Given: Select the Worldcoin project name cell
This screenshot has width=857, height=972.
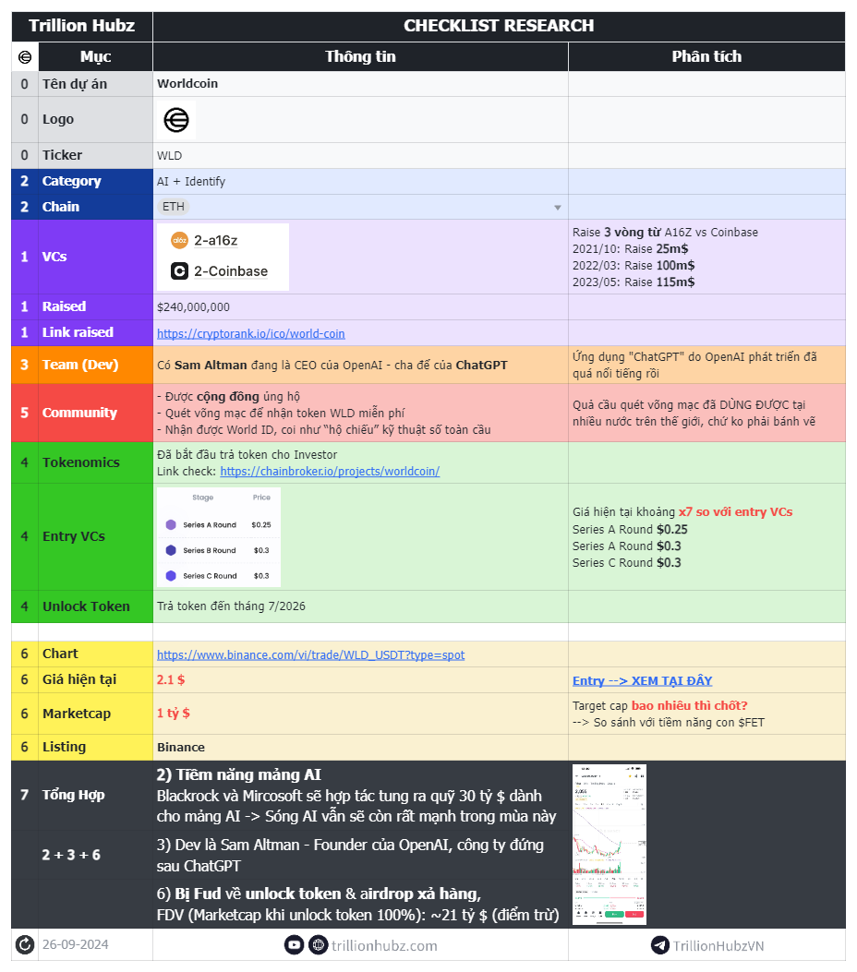Looking at the screenshot, I should pyautogui.click(x=360, y=84).
